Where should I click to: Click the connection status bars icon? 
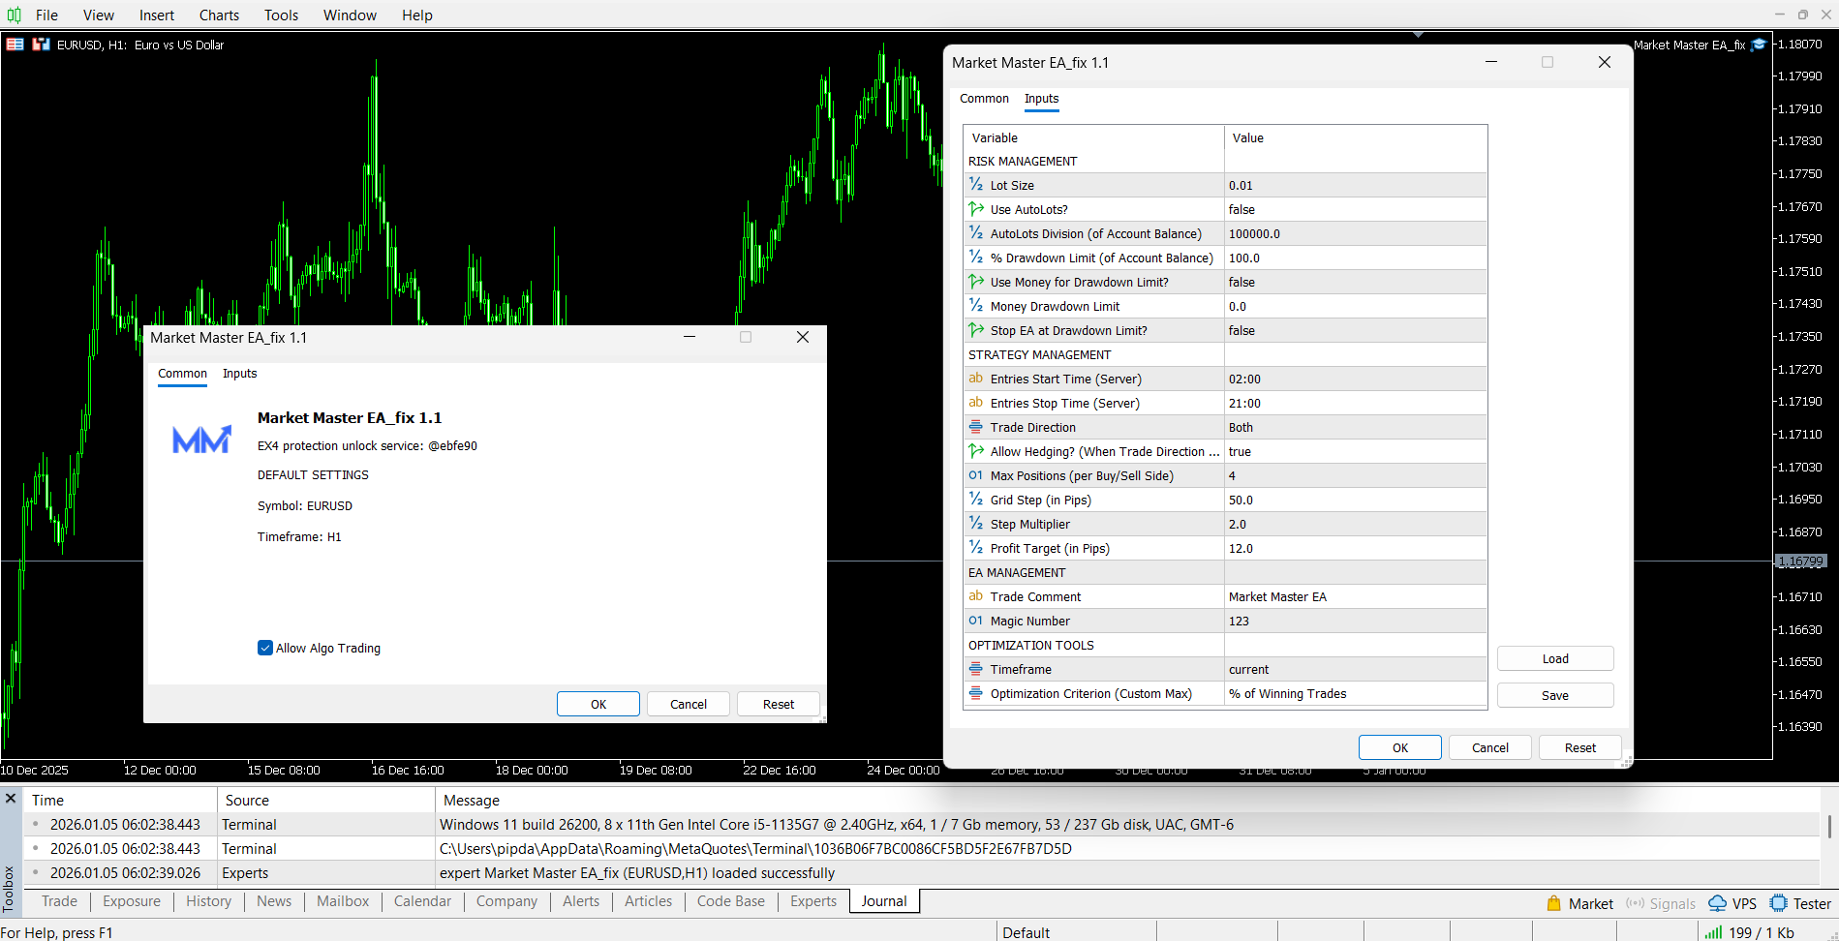[x=1713, y=932]
